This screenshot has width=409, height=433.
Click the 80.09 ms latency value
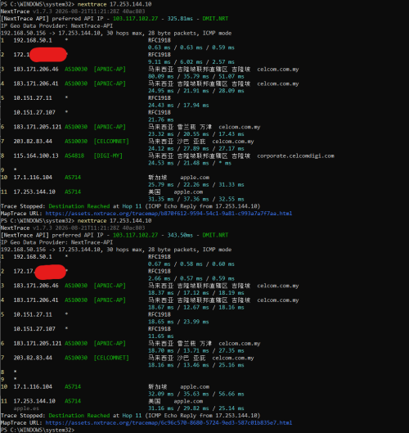[161, 76]
